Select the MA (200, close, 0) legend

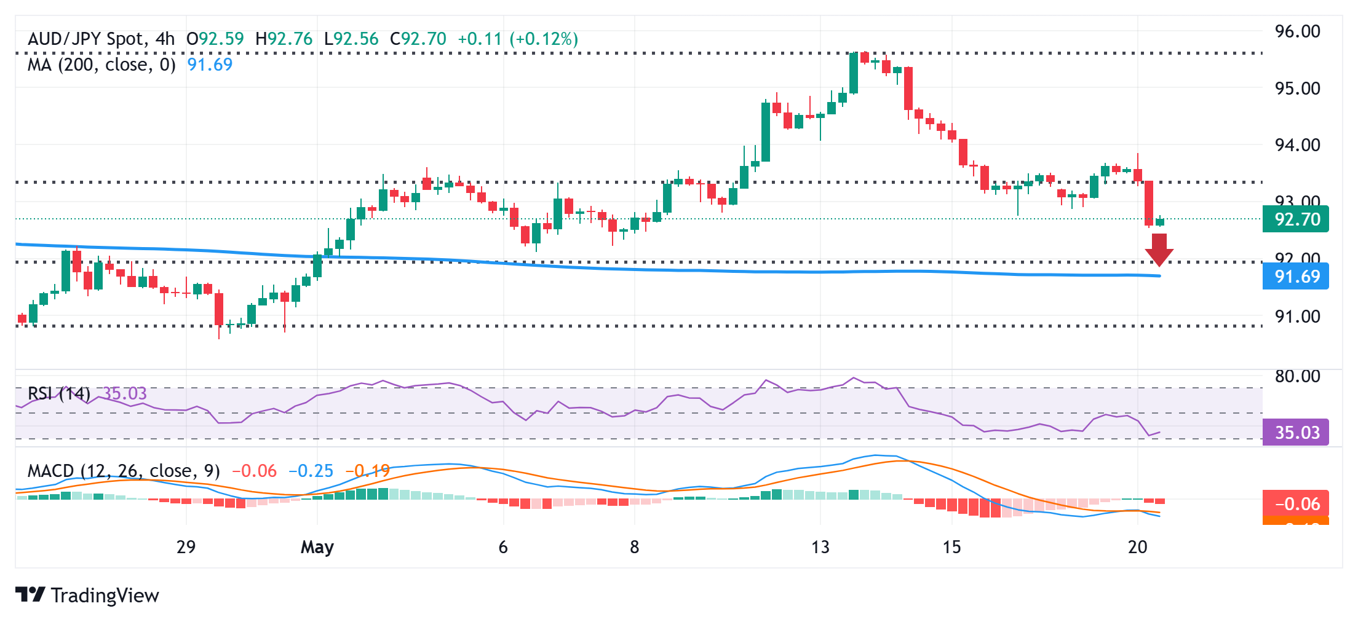(x=101, y=65)
